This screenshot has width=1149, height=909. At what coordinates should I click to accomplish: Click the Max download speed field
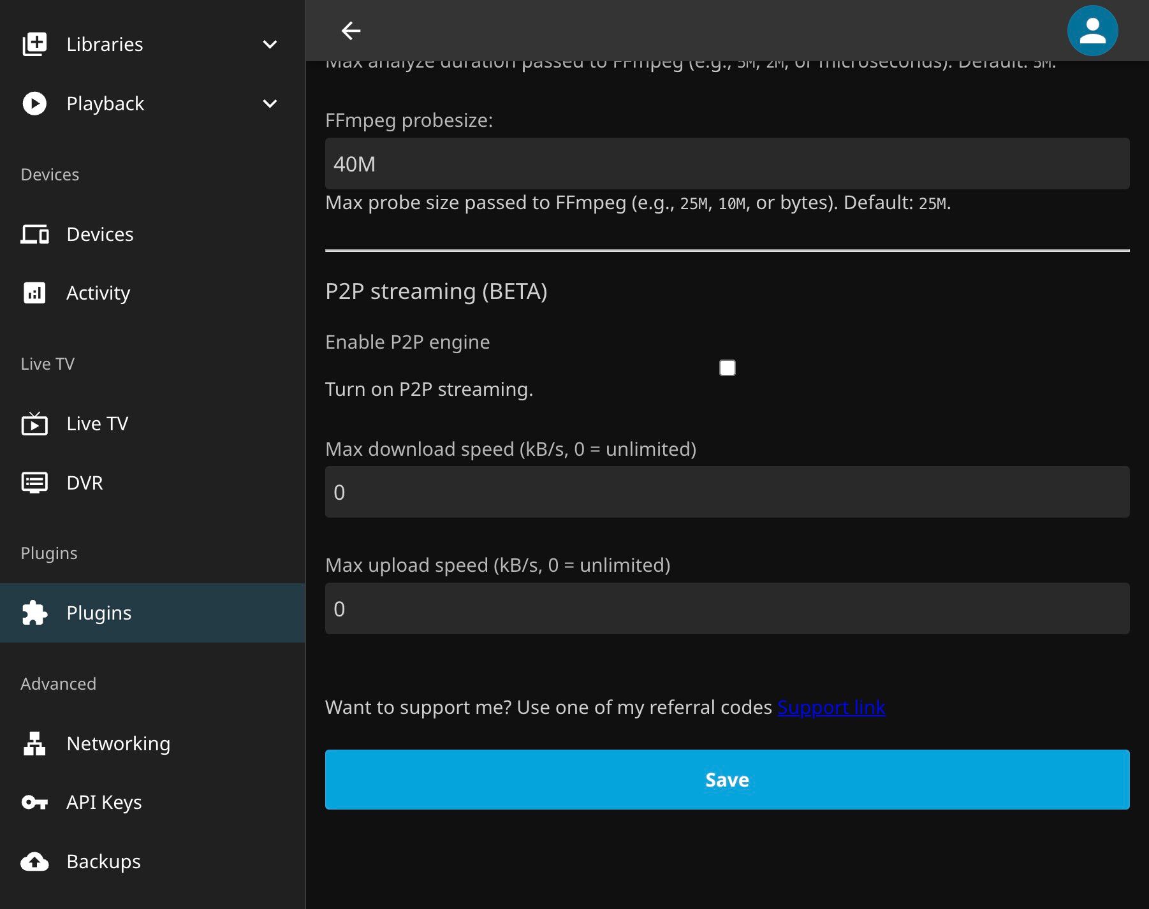coord(727,492)
